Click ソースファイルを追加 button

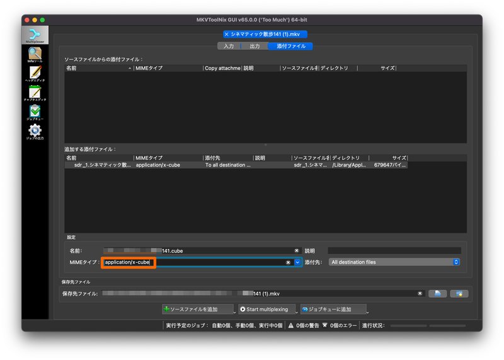[197, 309]
